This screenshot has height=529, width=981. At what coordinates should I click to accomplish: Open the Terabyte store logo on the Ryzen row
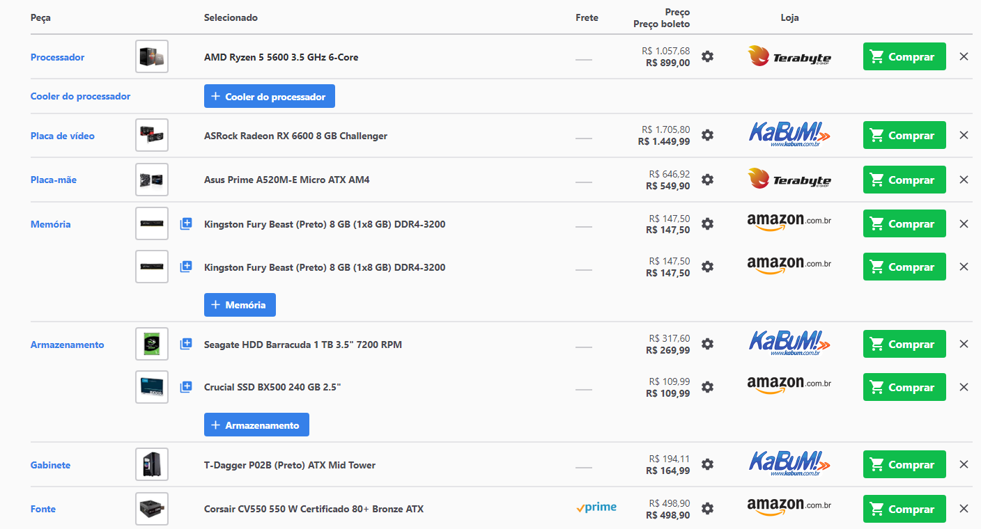[789, 56]
